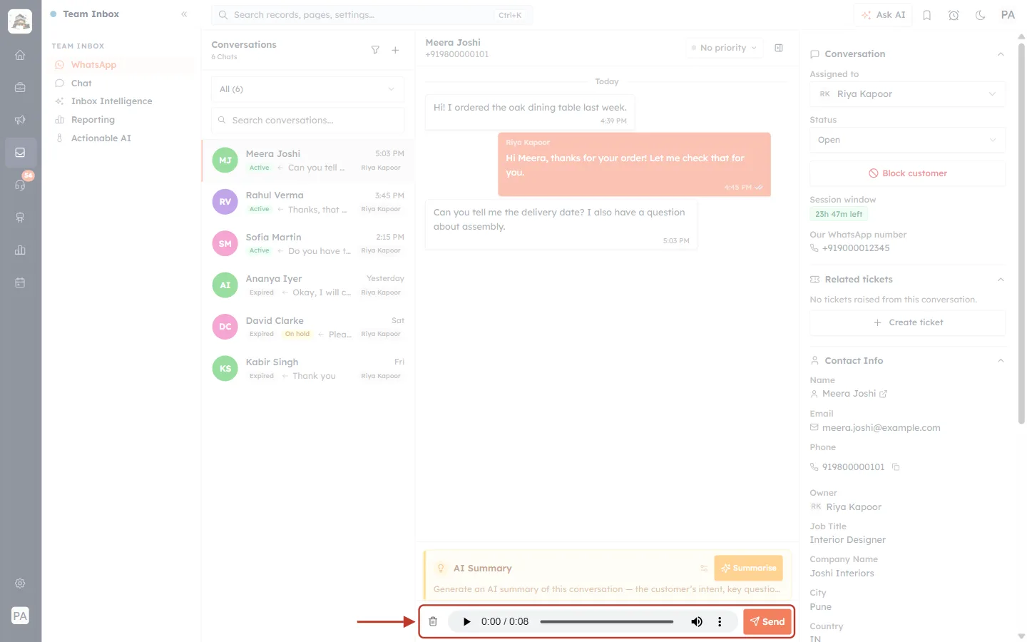
Task: Open Rahul Verma conversation
Action: tap(307, 202)
